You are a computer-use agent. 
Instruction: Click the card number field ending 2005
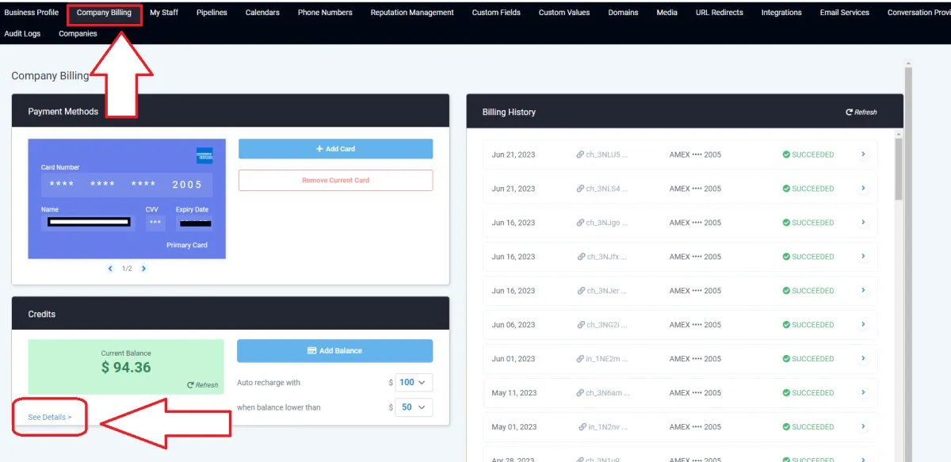click(x=128, y=185)
